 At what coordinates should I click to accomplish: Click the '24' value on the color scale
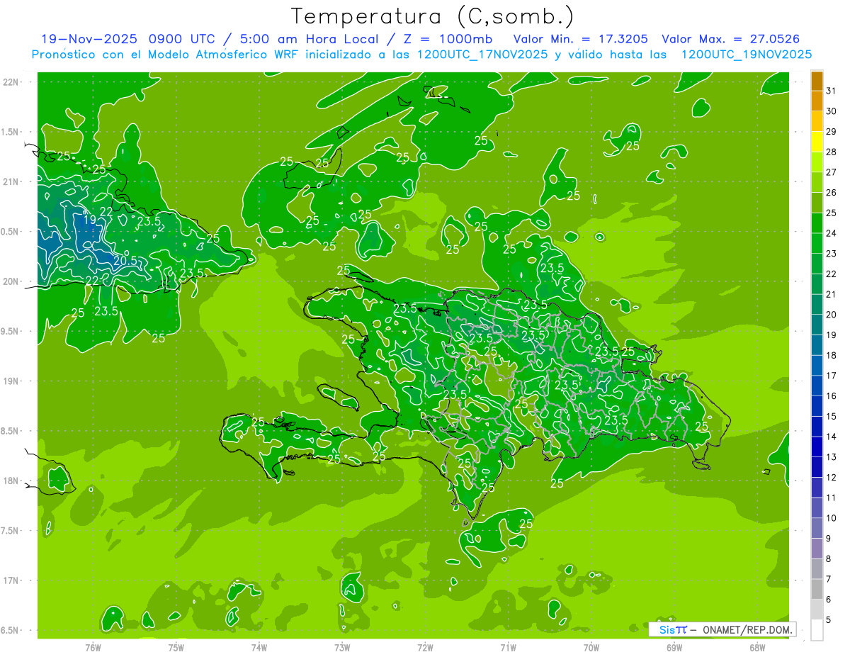(x=832, y=233)
